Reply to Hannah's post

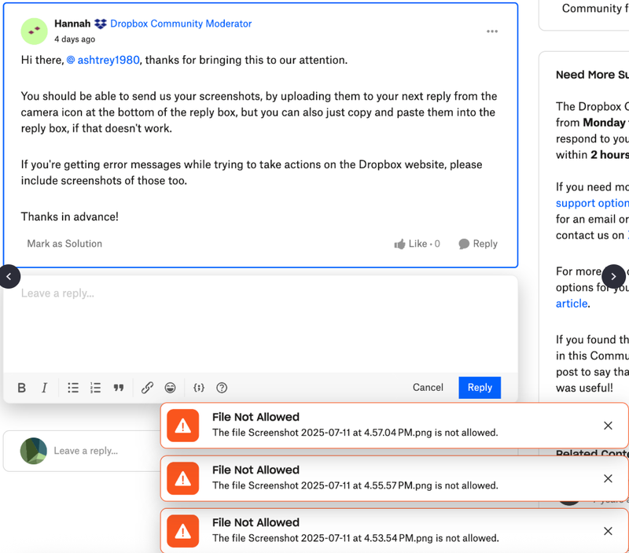pos(478,244)
